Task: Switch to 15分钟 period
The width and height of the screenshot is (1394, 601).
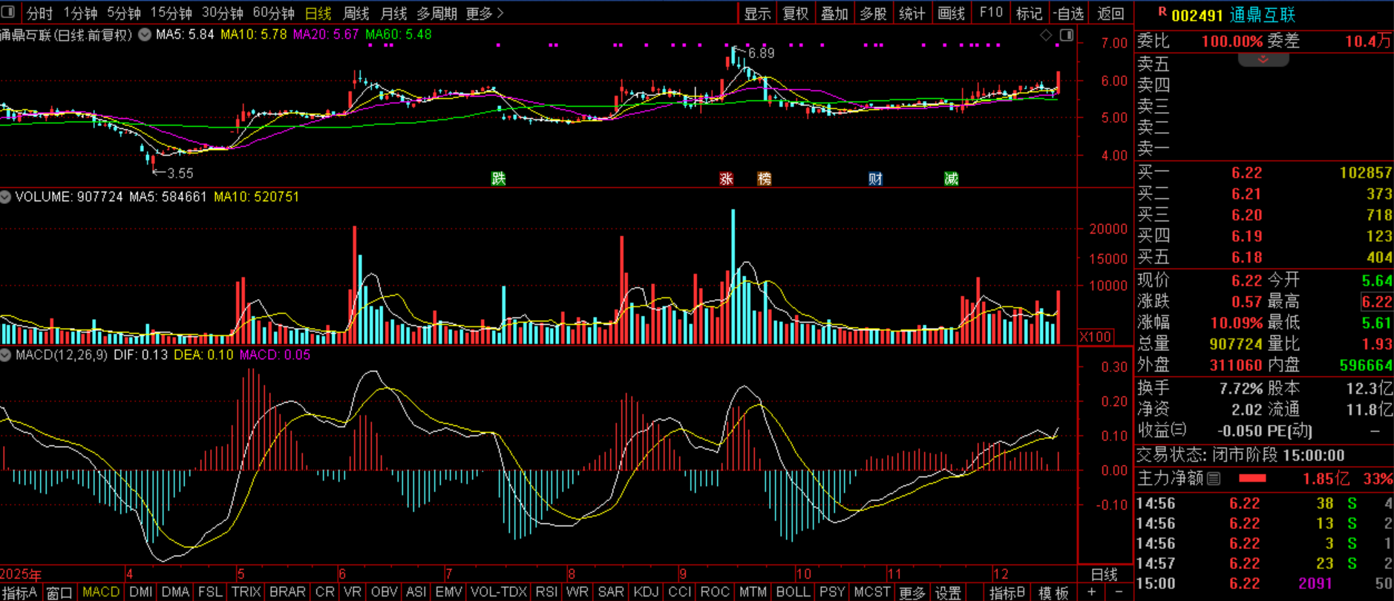Action: (171, 13)
